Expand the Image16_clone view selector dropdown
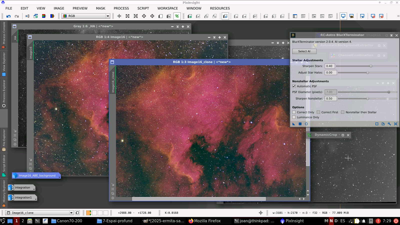Screen dimensions: 400x225 (71, 213)
